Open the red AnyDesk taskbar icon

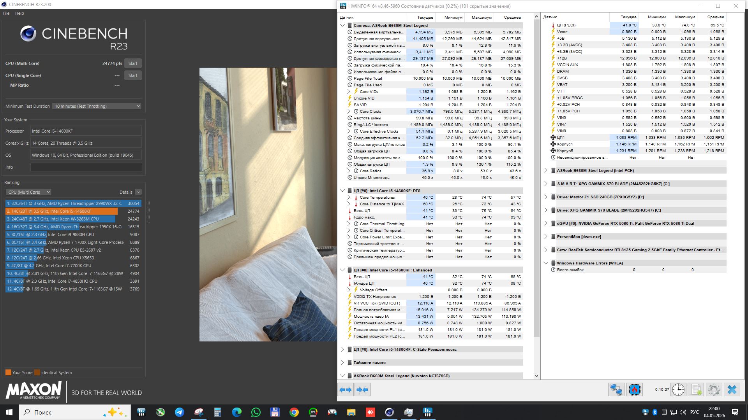(x=370, y=412)
